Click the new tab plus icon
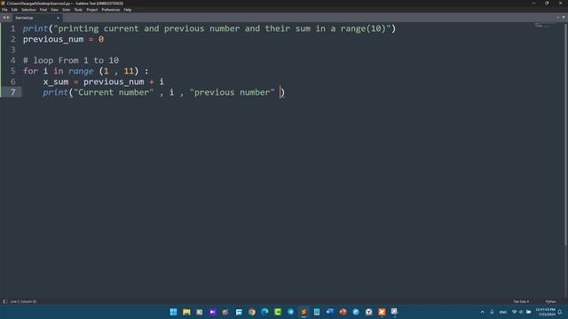This screenshot has height=319, width=568. pyautogui.click(x=558, y=18)
